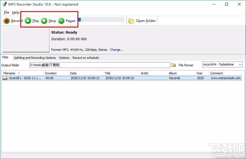The width and height of the screenshot is (246, 159).
Task: Click the Open folder toolbar icon
Action: [x=132, y=21]
